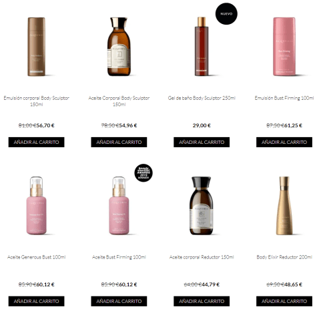Viewport: 317px width, 309px height.
Task: Open the Aceite Corporal Body Sculptor bottle image
Action: pyautogui.click(x=119, y=47)
